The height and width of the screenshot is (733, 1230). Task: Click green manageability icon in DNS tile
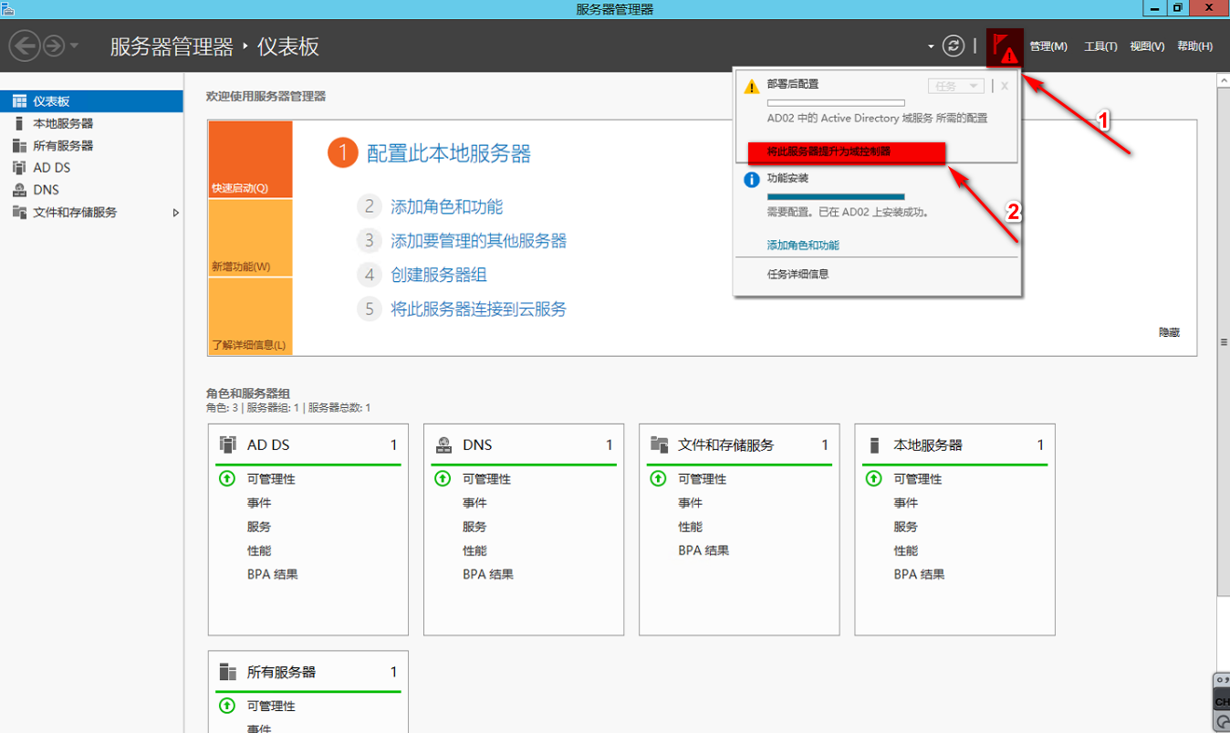click(443, 478)
